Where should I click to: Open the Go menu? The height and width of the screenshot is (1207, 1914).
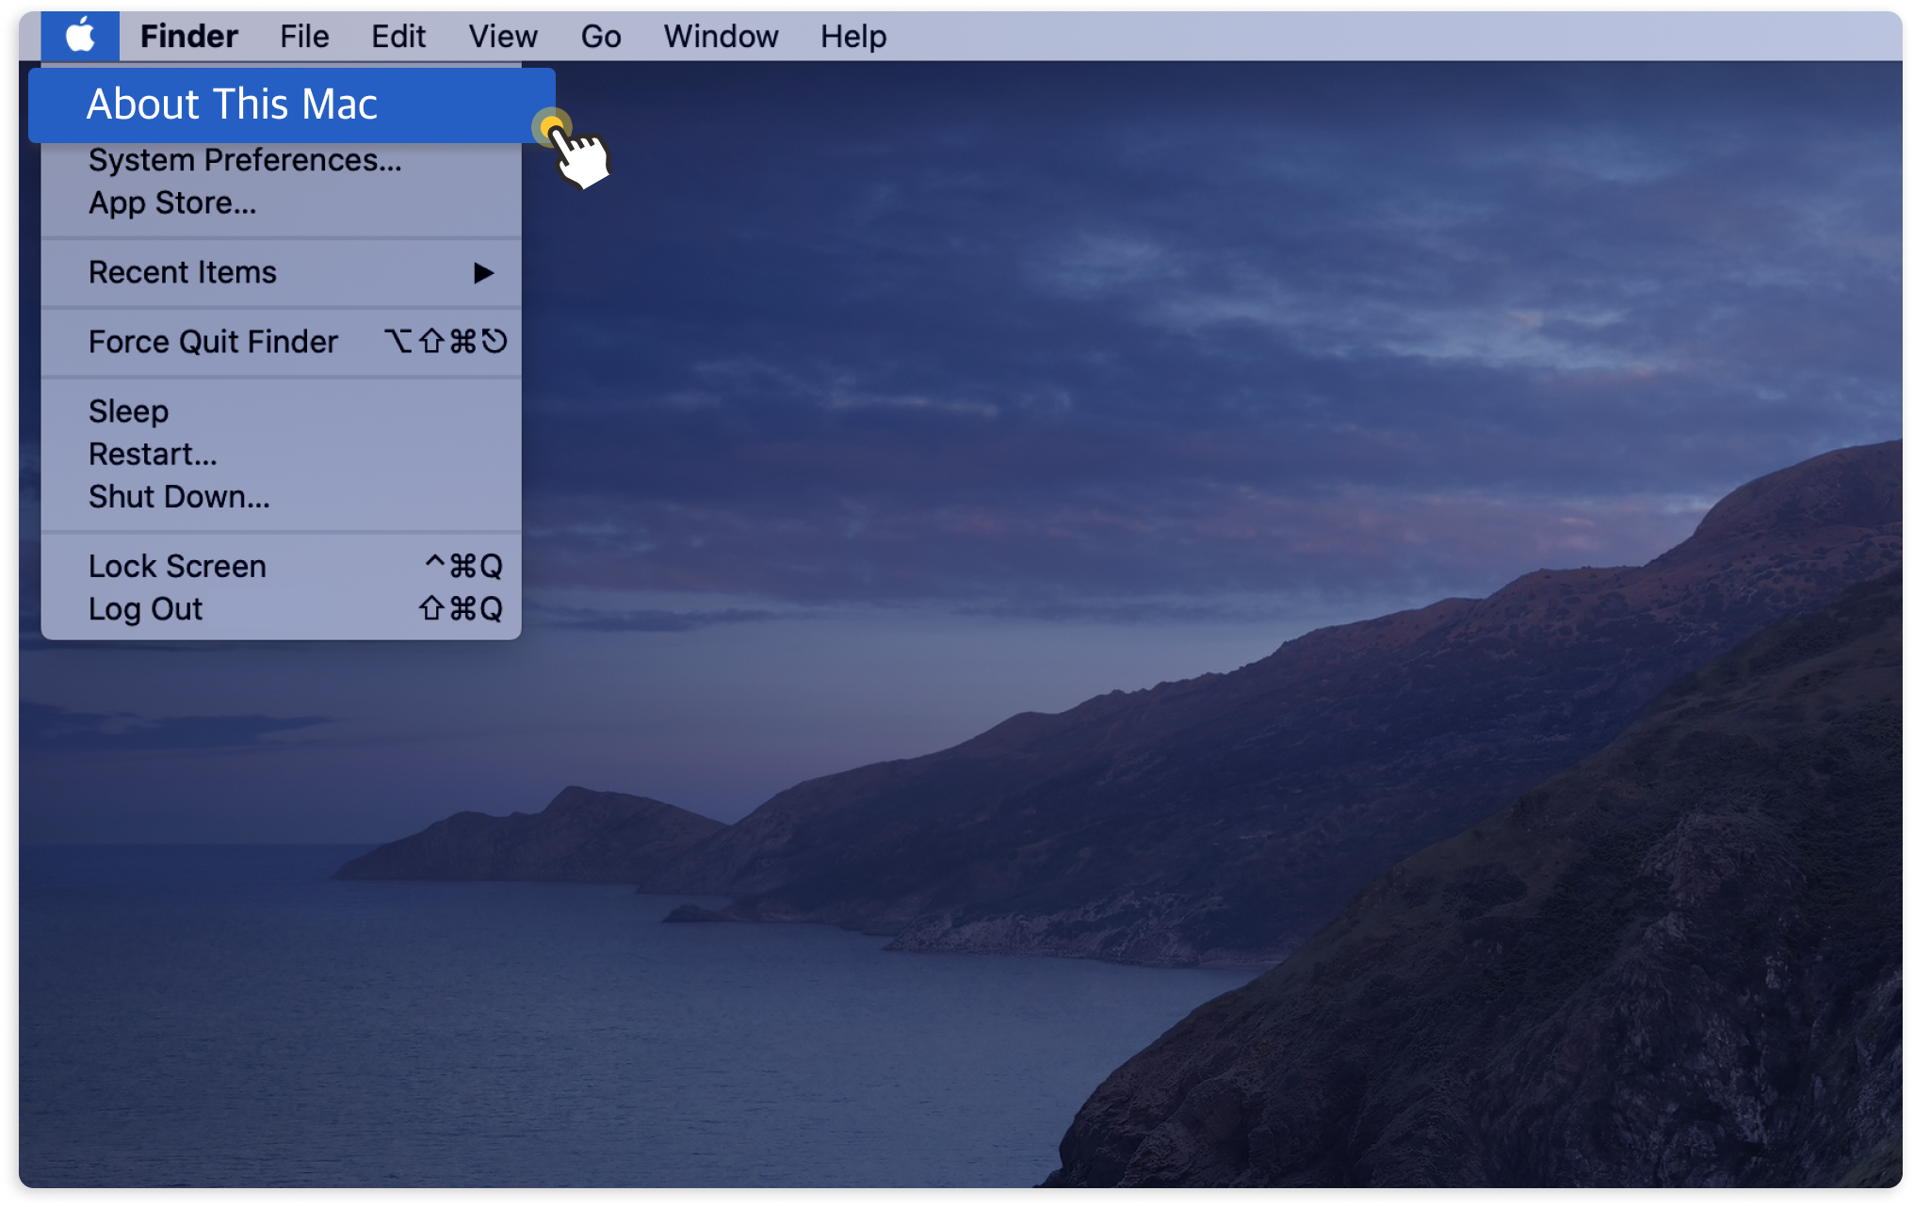[600, 36]
